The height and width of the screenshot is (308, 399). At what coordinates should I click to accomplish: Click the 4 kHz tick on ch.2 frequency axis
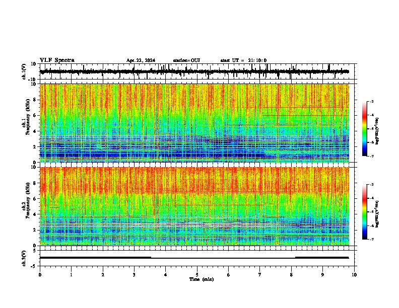[x=35, y=214]
